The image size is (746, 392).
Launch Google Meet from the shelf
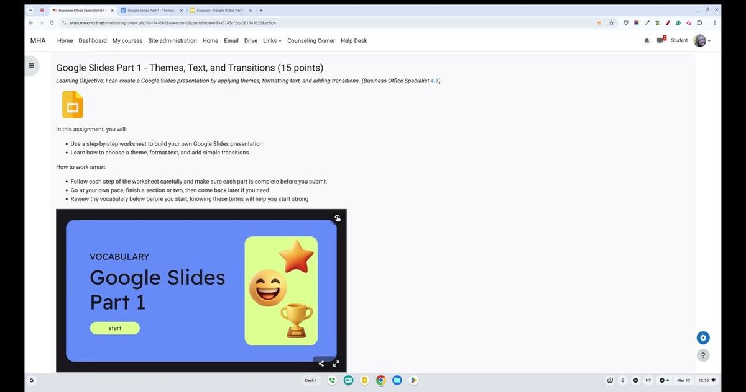348,380
